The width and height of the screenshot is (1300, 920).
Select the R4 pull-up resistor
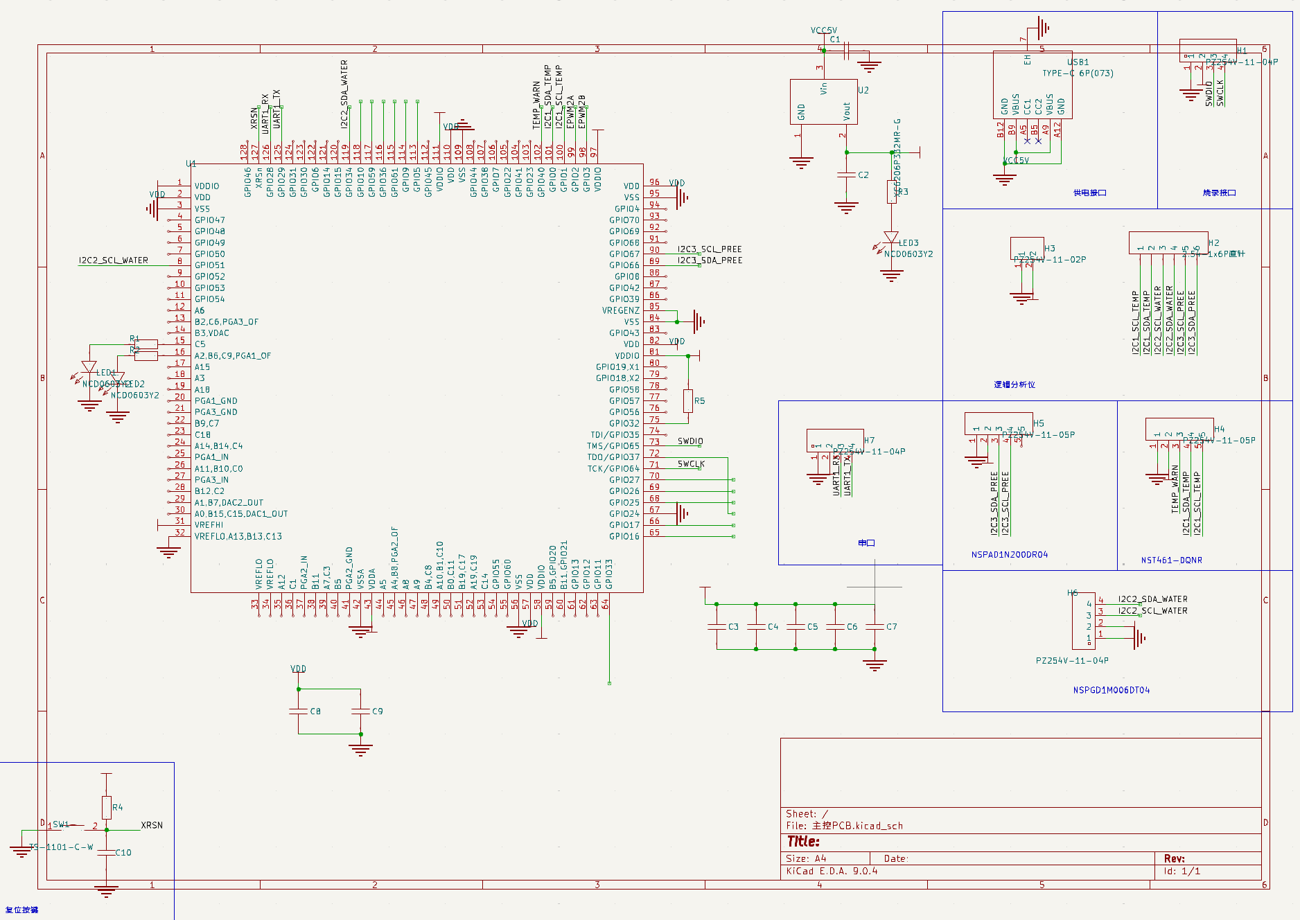[107, 807]
